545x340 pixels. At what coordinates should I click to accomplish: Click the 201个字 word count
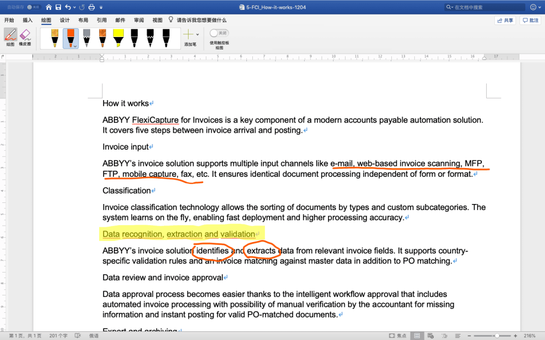click(58, 336)
